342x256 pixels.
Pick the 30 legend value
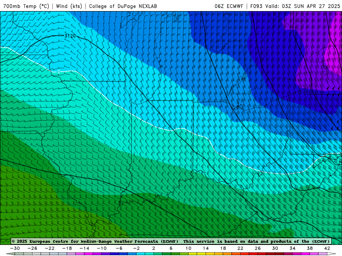(275, 248)
